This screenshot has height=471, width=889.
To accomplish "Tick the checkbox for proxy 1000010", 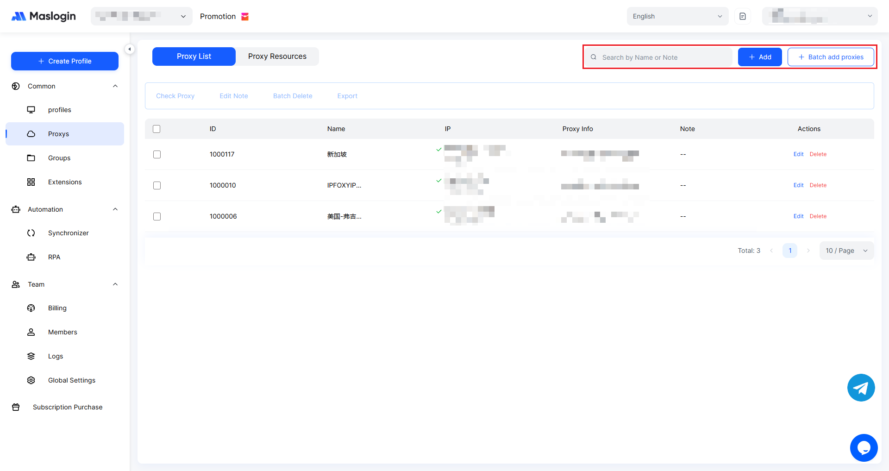I will coord(157,185).
